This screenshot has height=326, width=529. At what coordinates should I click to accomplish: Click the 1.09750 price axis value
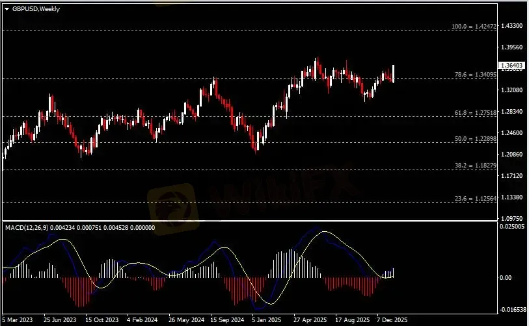point(512,218)
